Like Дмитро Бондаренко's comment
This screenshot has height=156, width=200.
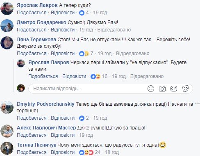click(x=32, y=30)
